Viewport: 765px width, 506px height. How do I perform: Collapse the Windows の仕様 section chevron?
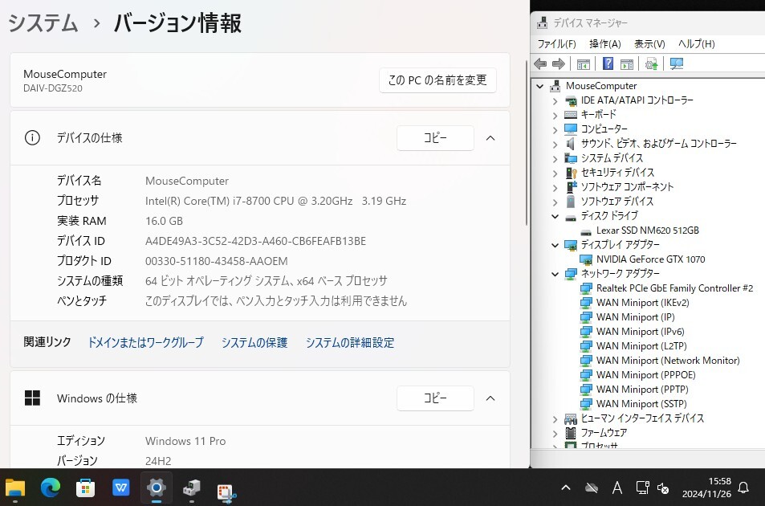tap(490, 398)
